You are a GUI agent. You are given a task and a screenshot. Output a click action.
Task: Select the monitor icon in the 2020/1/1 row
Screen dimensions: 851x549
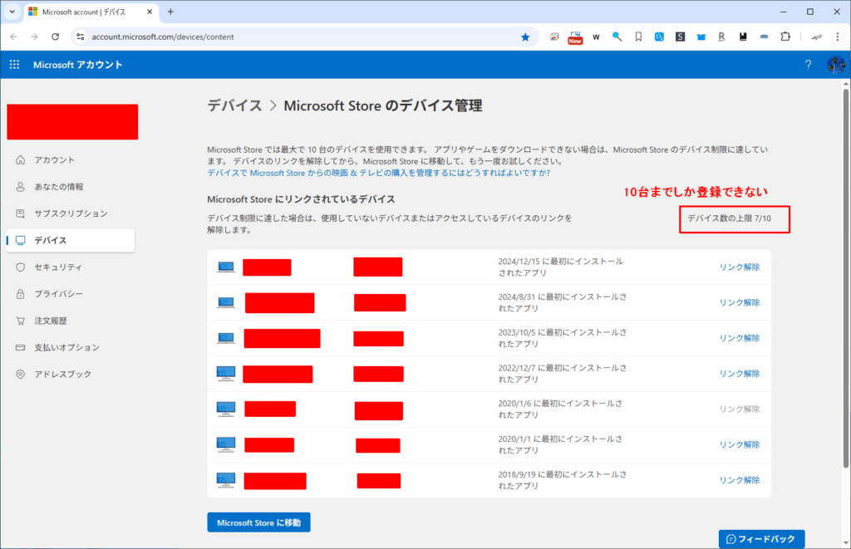point(226,445)
